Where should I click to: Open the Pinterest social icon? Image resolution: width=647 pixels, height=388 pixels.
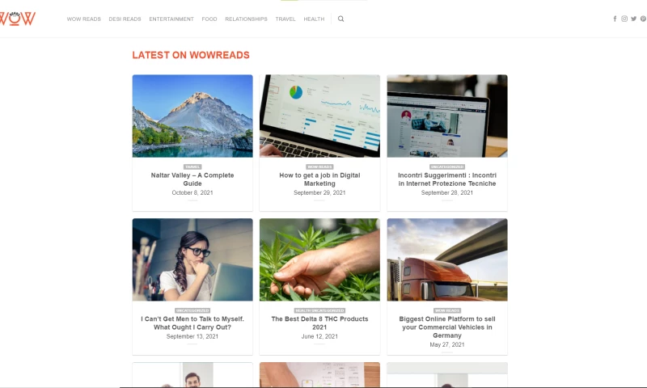[643, 19]
